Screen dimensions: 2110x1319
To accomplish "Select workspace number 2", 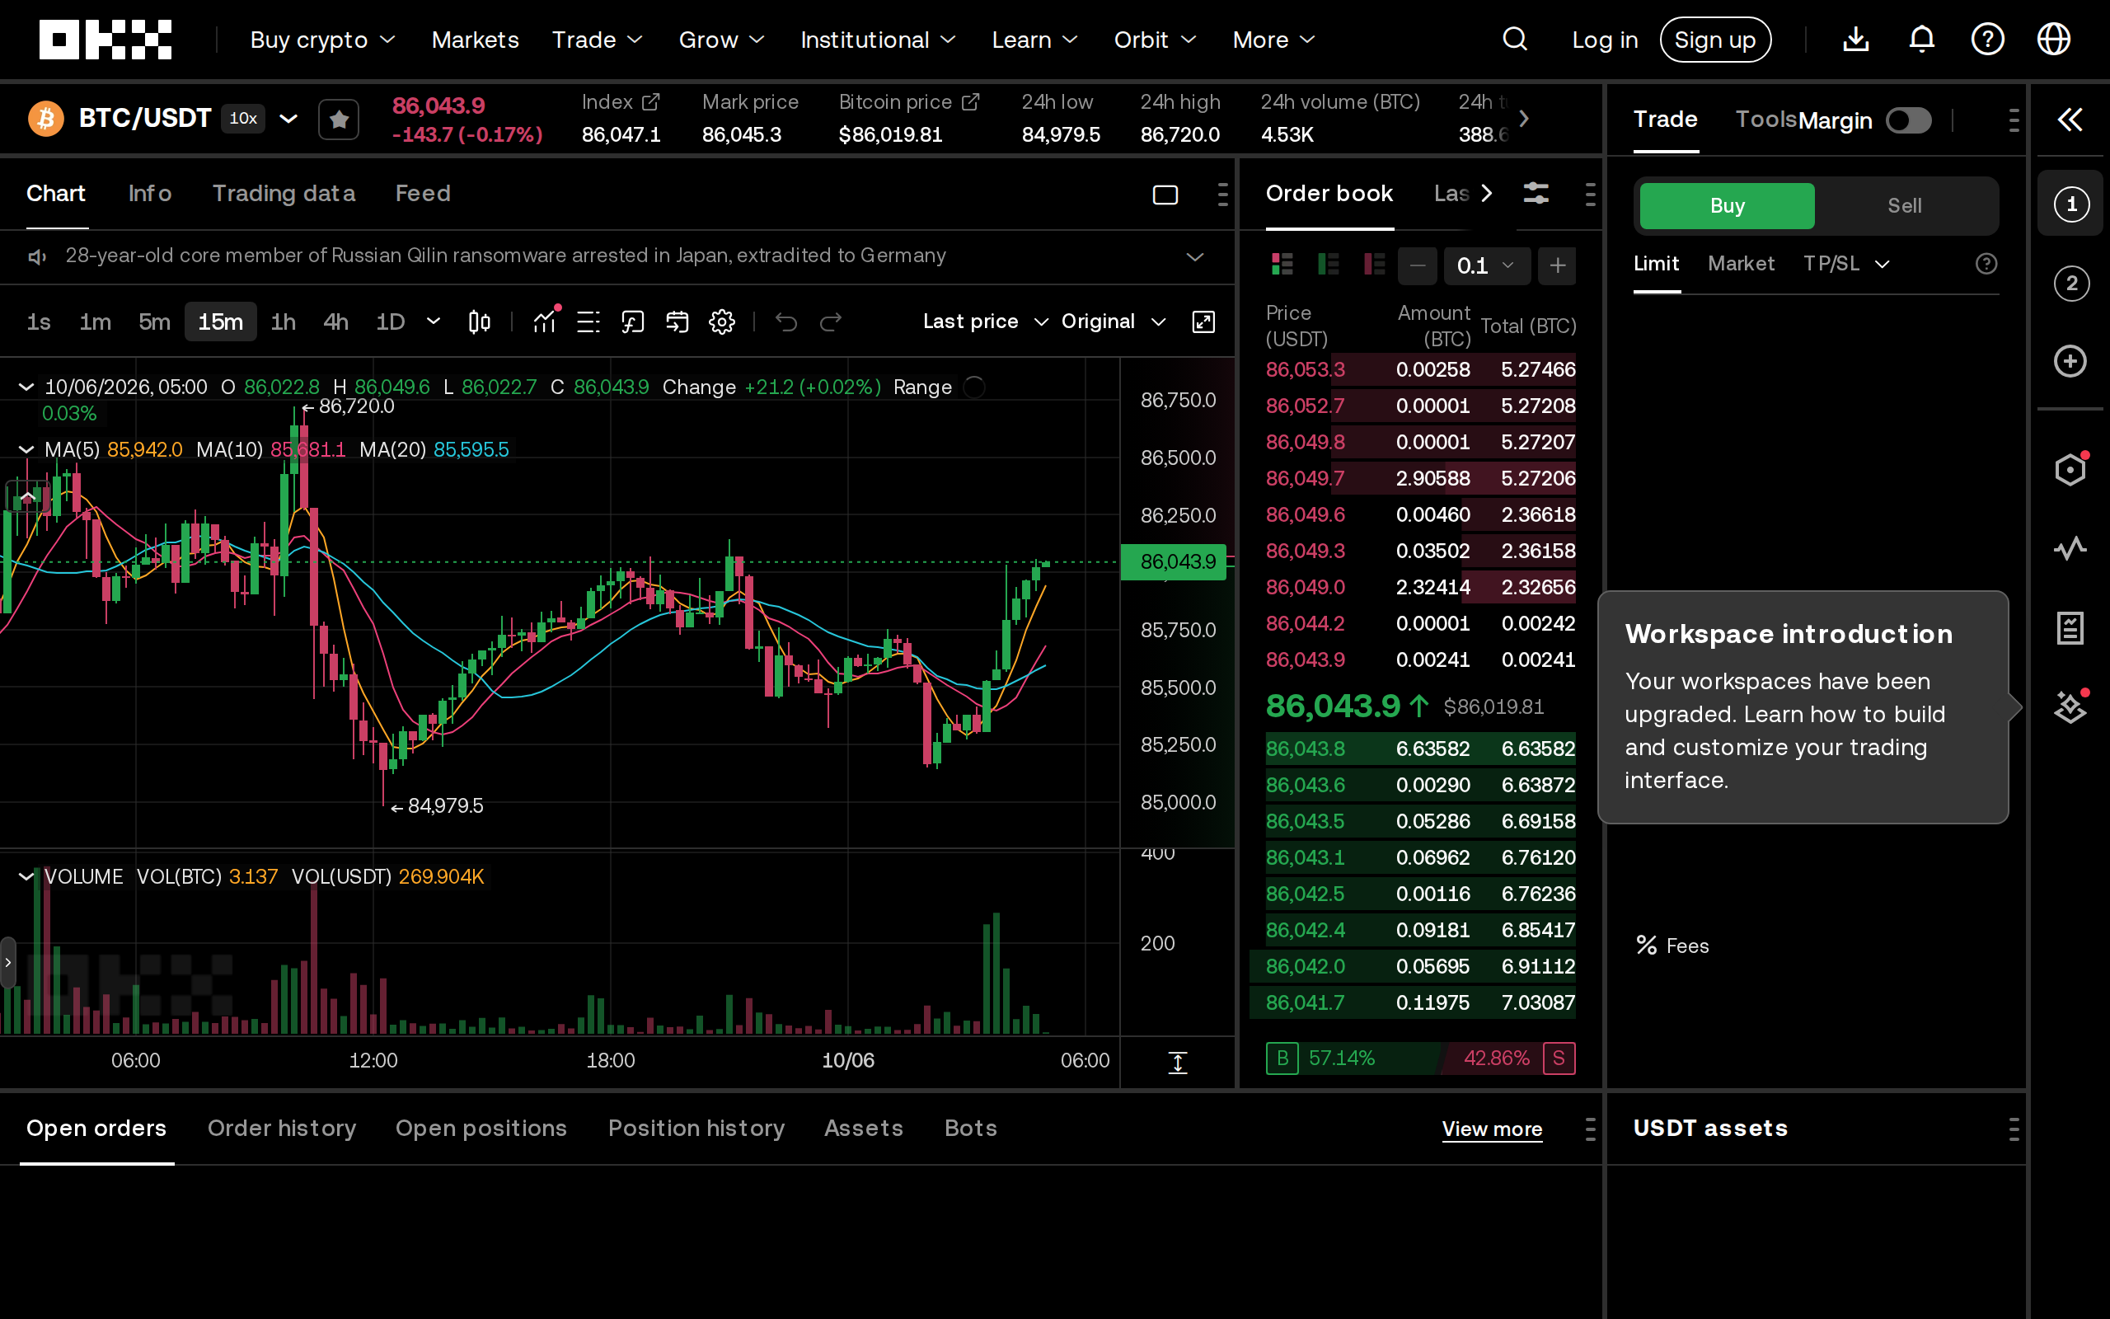I will (2070, 284).
